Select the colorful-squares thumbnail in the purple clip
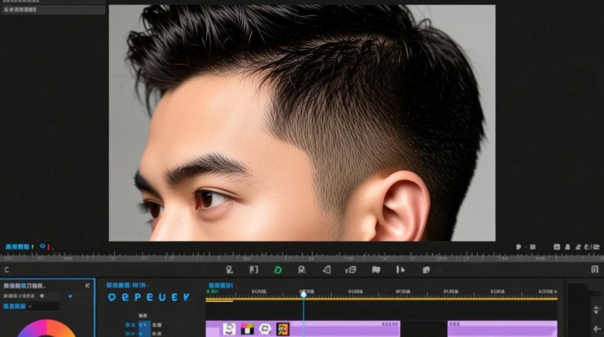 coord(247,329)
